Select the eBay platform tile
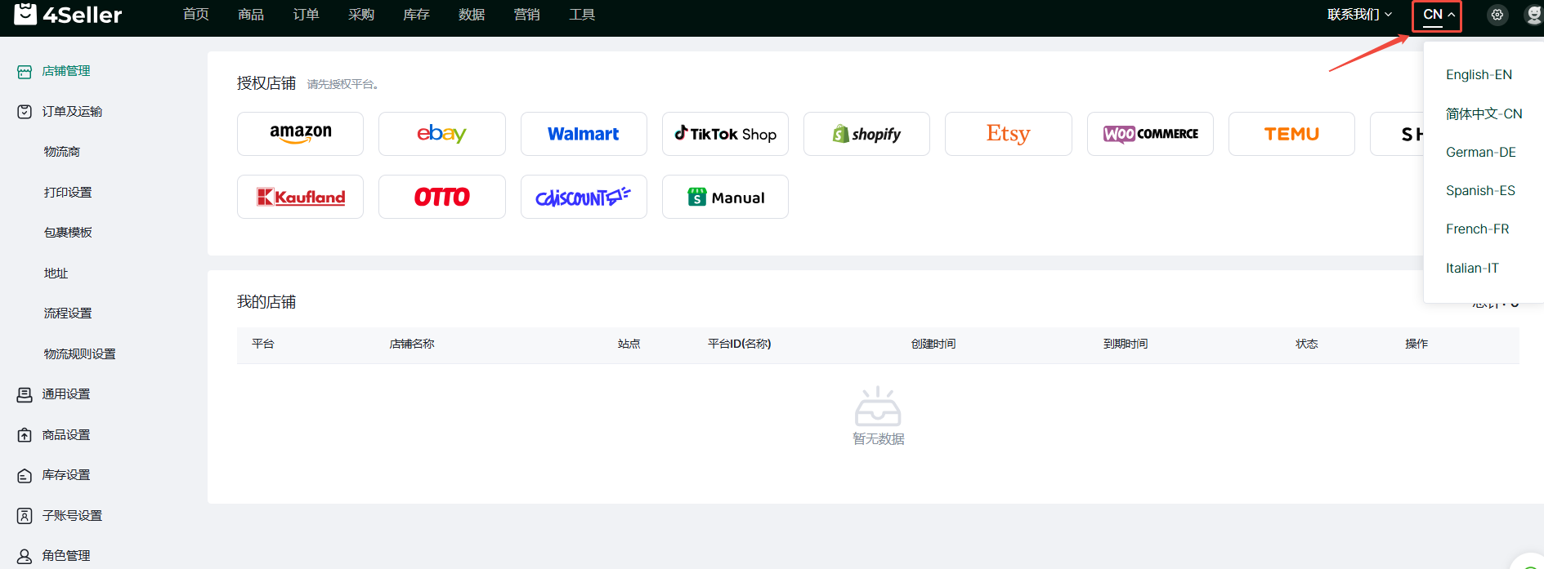 441,134
